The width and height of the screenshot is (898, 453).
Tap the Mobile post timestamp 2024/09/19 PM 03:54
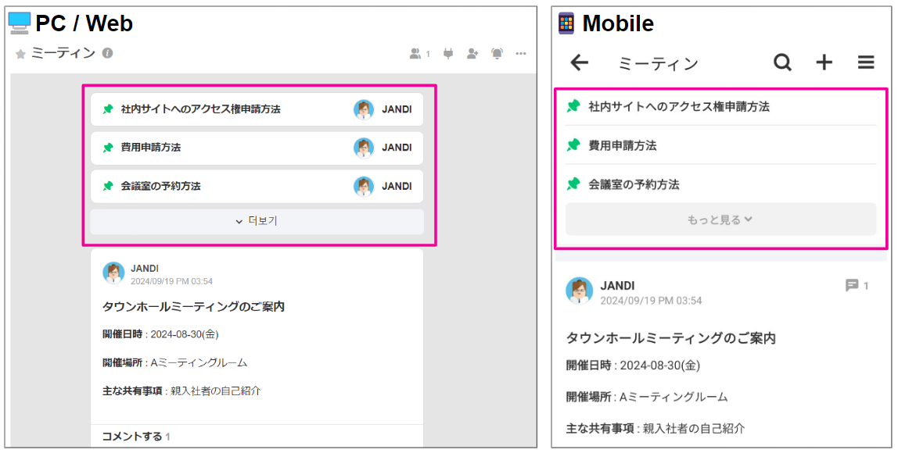pos(651,300)
